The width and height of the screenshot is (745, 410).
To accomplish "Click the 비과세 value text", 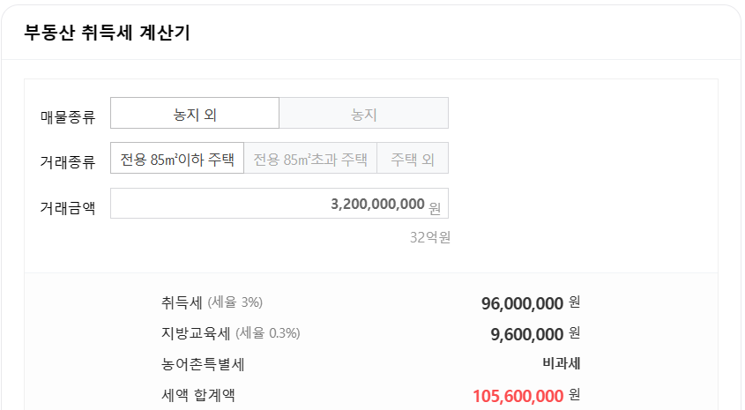I will [562, 363].
